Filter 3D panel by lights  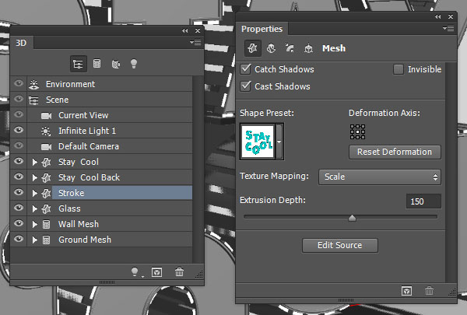click(134, 64)
